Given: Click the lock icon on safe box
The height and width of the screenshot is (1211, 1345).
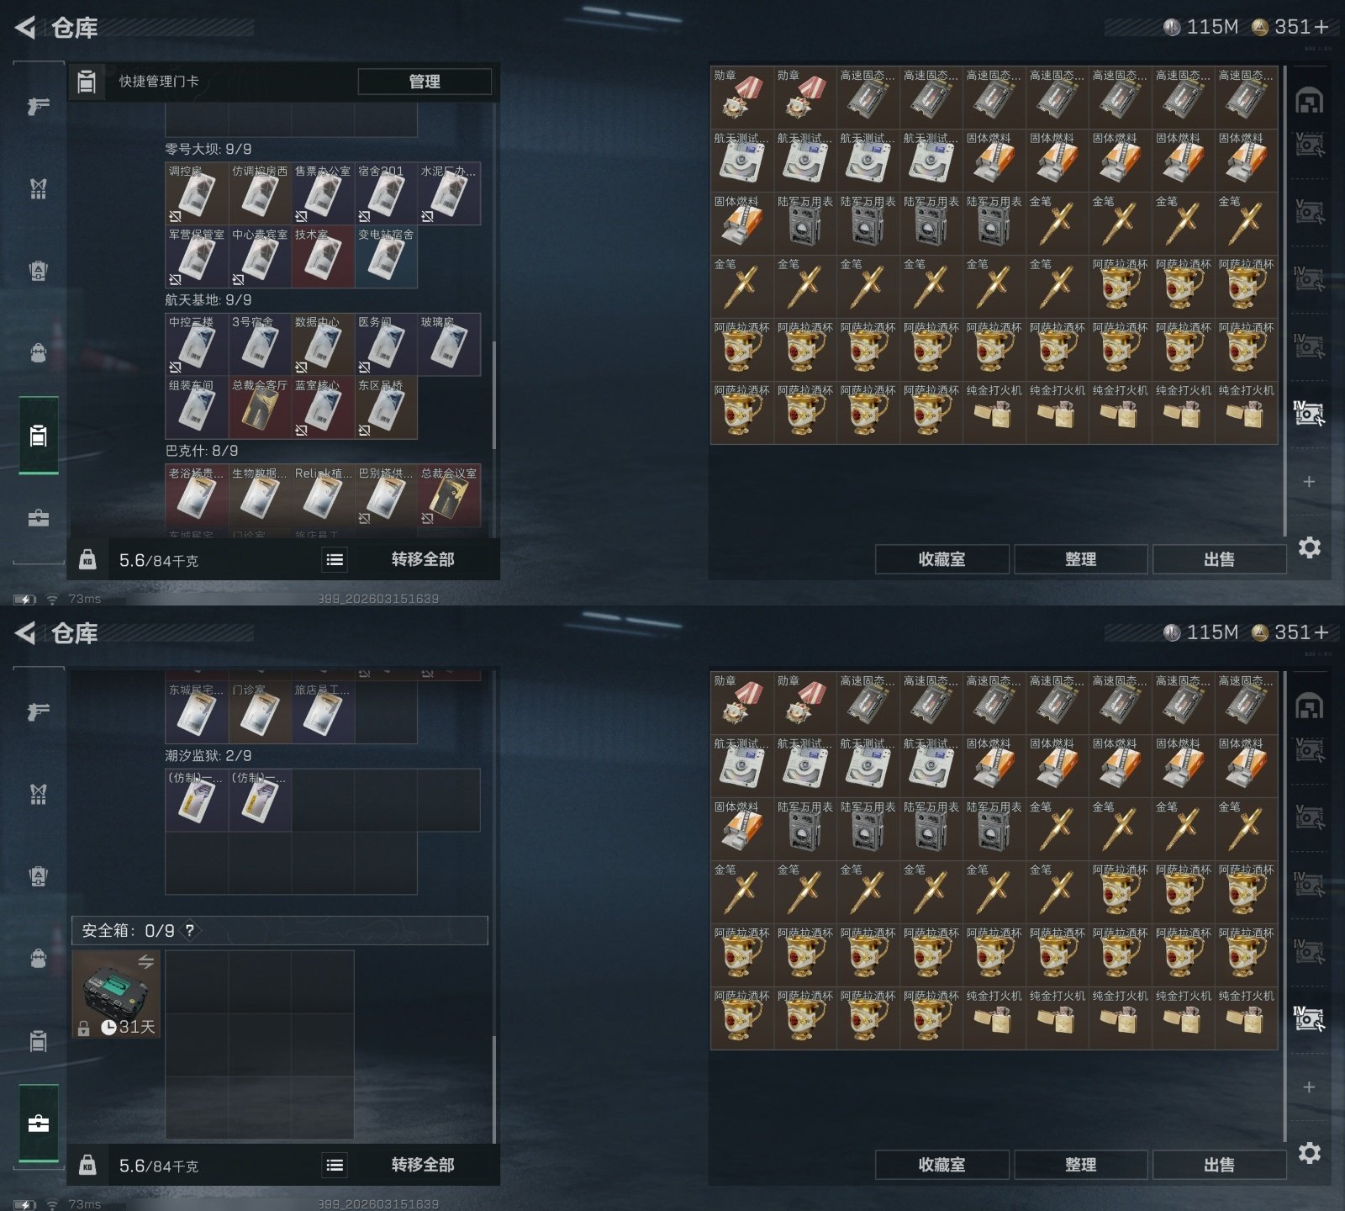Looking at the screenshot, I should 83,1028.
